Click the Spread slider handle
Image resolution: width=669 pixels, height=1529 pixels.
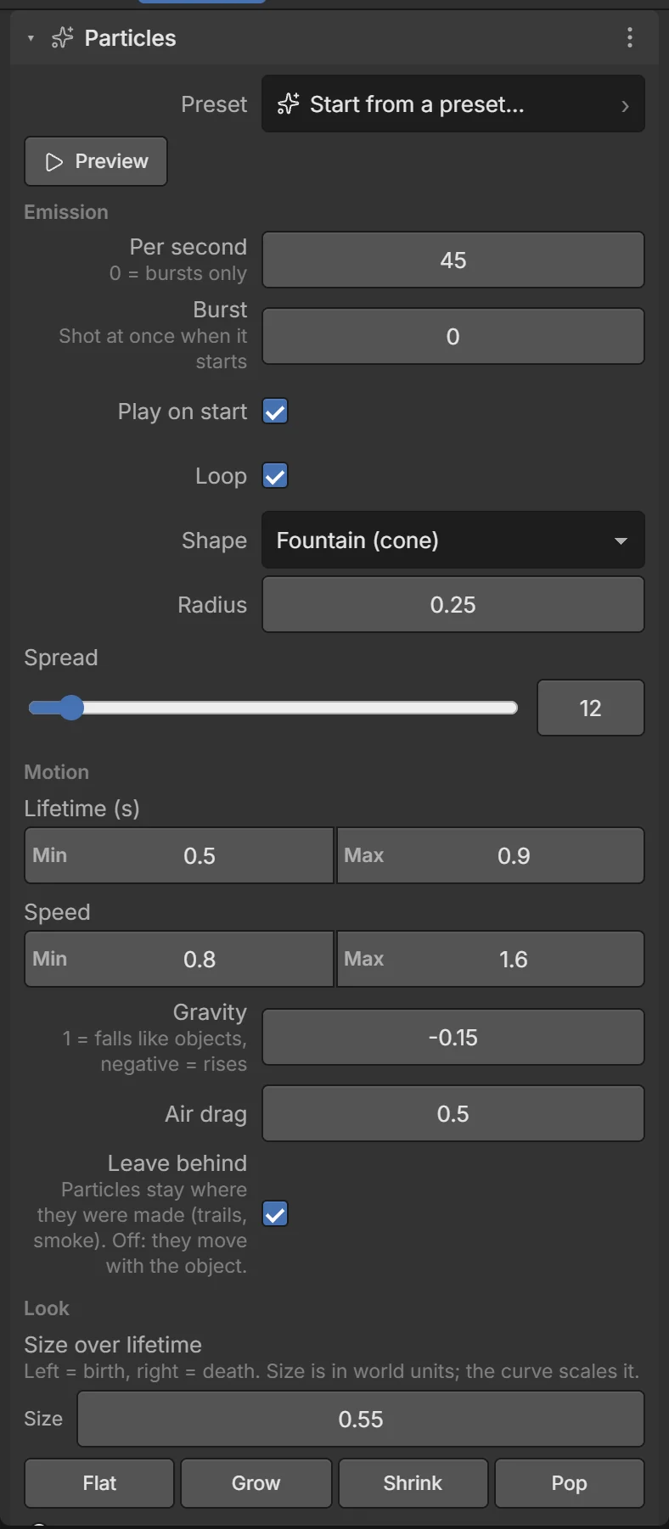[x=71, y=708]
